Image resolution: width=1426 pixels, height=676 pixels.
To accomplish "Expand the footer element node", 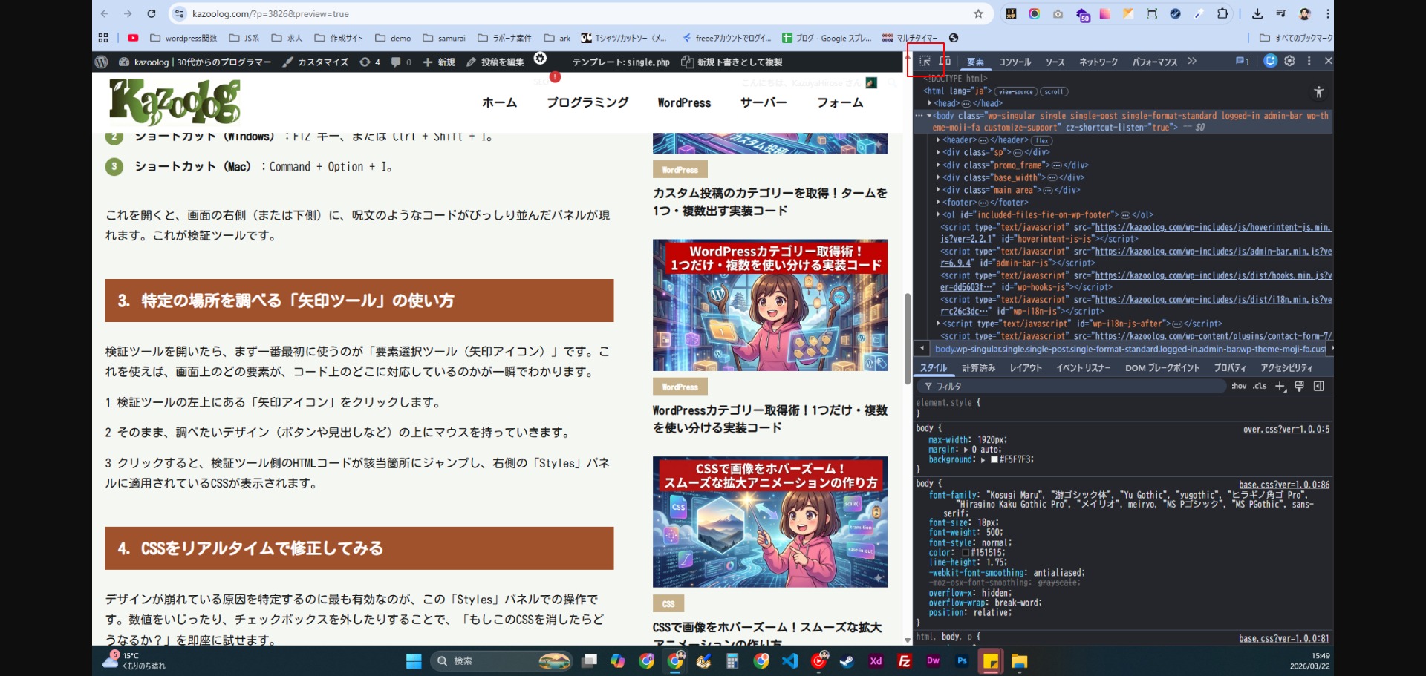I will [938, 203].
